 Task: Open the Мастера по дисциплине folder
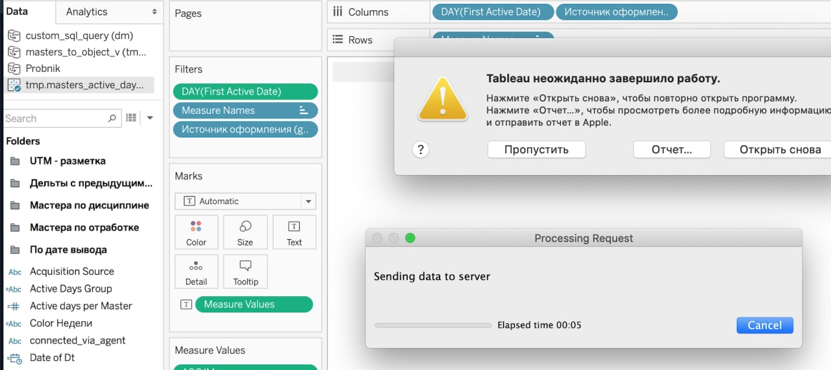[x=89, y=205]
